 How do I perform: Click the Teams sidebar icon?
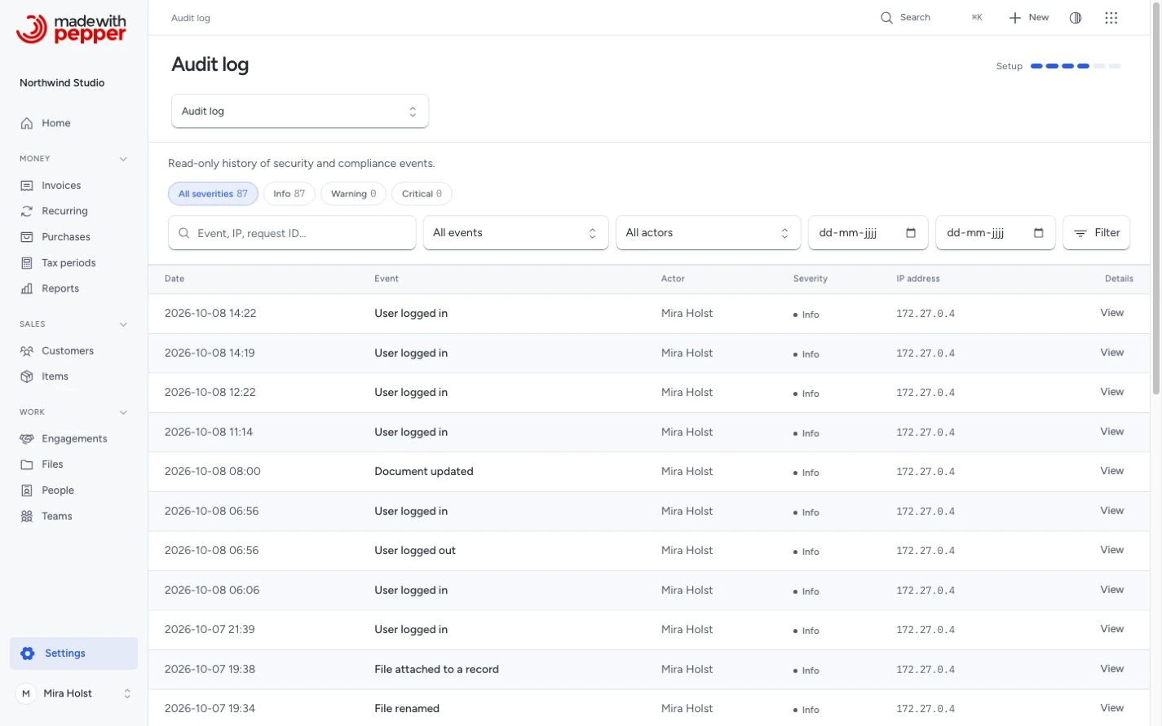tap(27, 517)
